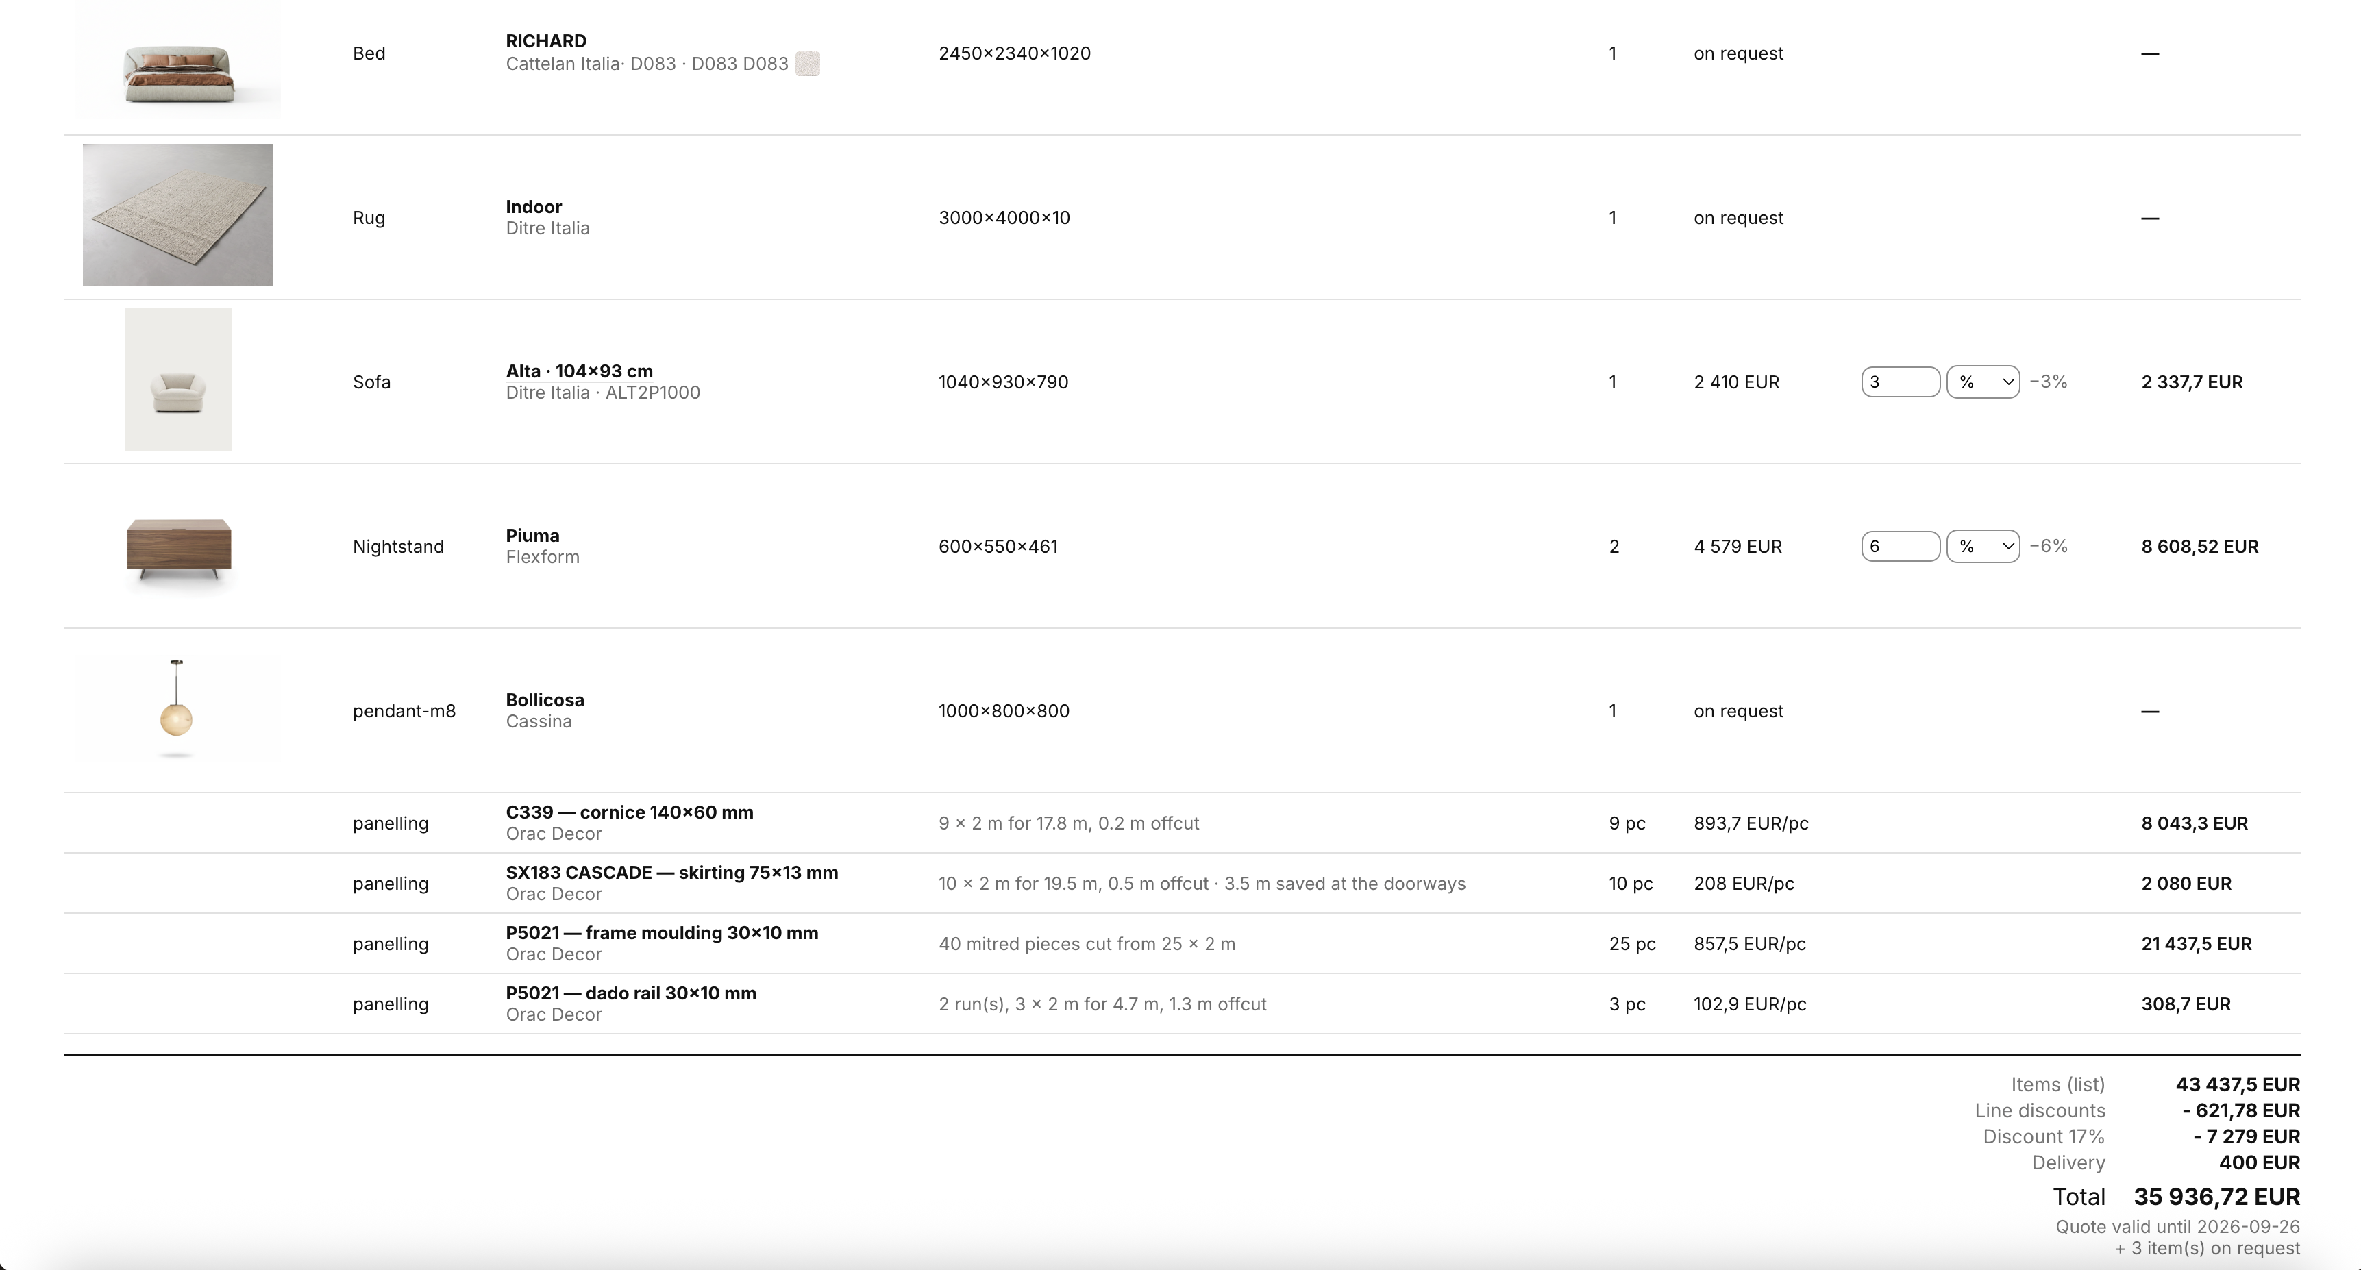Viewport: 2361px width, 1270px height.
Task: Select the RICHARD product name
Action: pyautogui.click(x=546, y=41)
